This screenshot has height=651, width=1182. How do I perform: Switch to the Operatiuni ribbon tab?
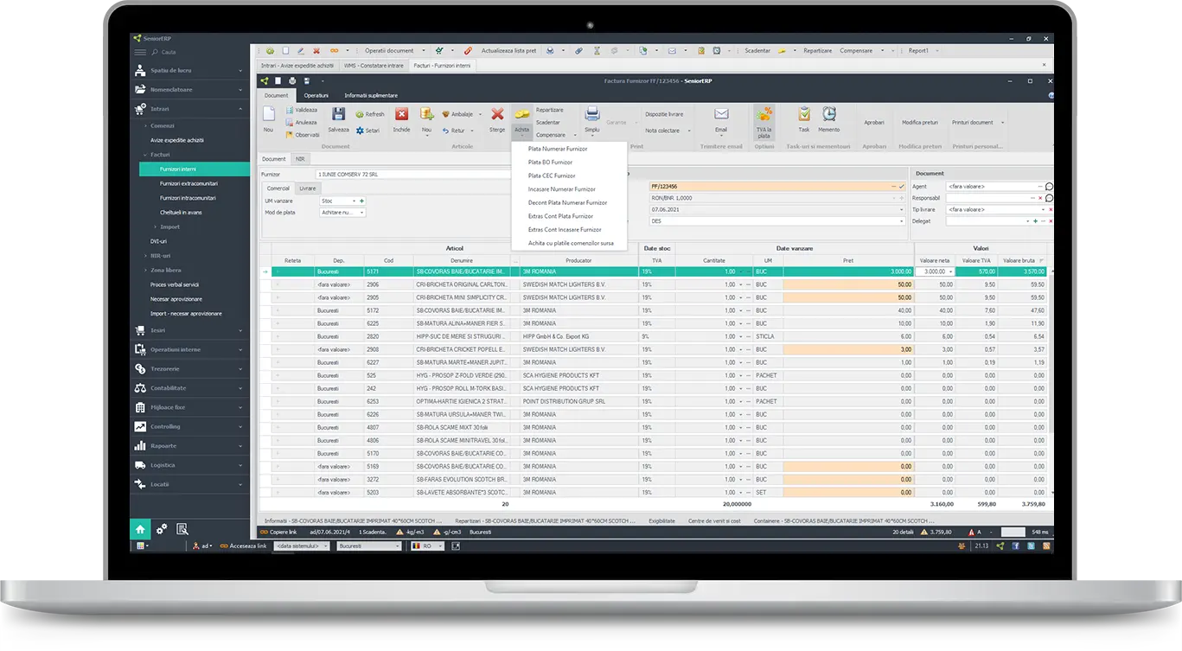pos(316,95)
